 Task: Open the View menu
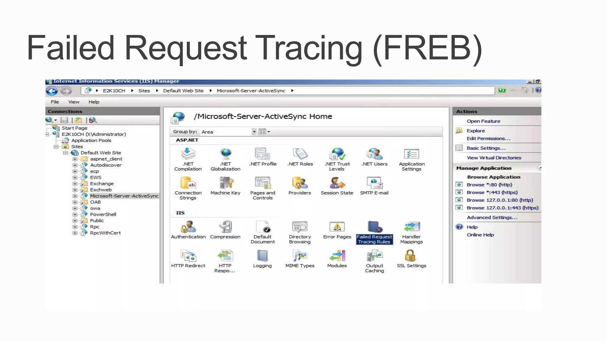pos(74,102)
